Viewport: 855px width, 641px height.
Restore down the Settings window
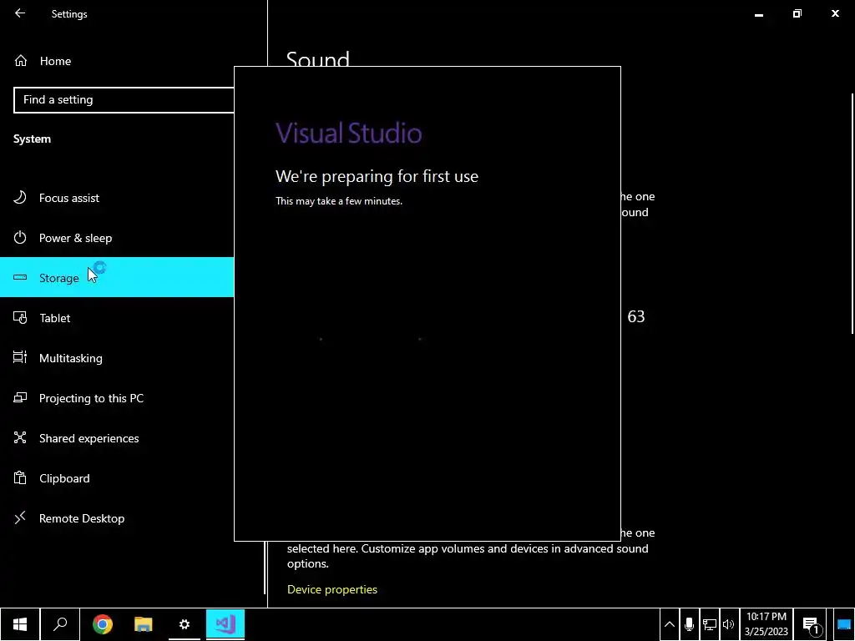click(797, 13)
